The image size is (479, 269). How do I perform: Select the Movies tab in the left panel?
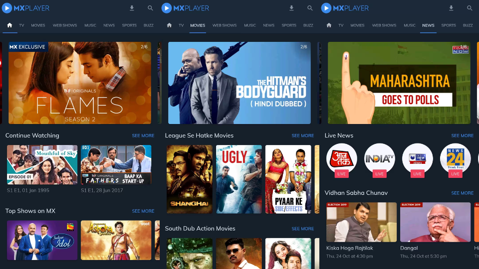pos(38,25)
